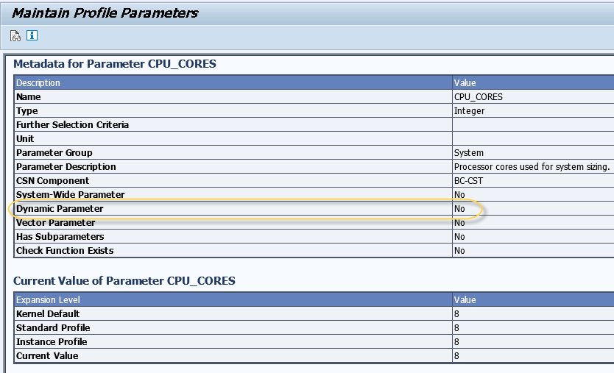Screen dimensions: 614x373
Task: Click the empty Unit value cell
Action: click(530, 139)
